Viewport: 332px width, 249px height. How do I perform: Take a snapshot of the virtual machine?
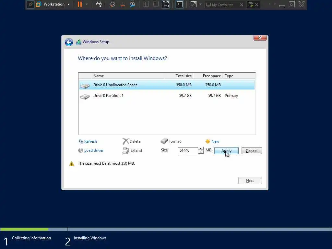point(113,4)
